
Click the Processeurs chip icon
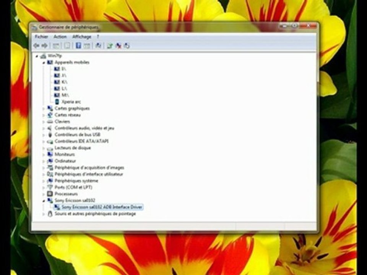tap(50, 194)
